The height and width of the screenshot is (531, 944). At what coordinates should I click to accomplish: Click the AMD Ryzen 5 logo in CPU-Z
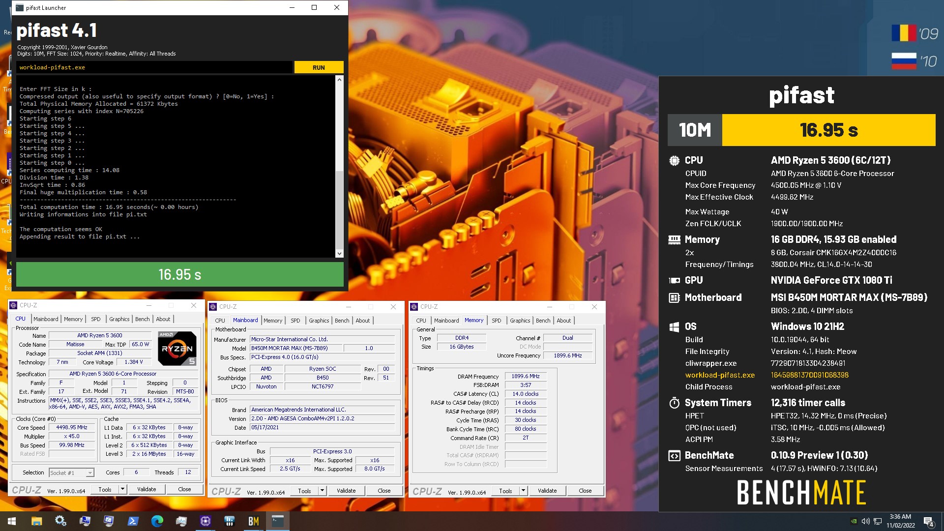[177, 348]
